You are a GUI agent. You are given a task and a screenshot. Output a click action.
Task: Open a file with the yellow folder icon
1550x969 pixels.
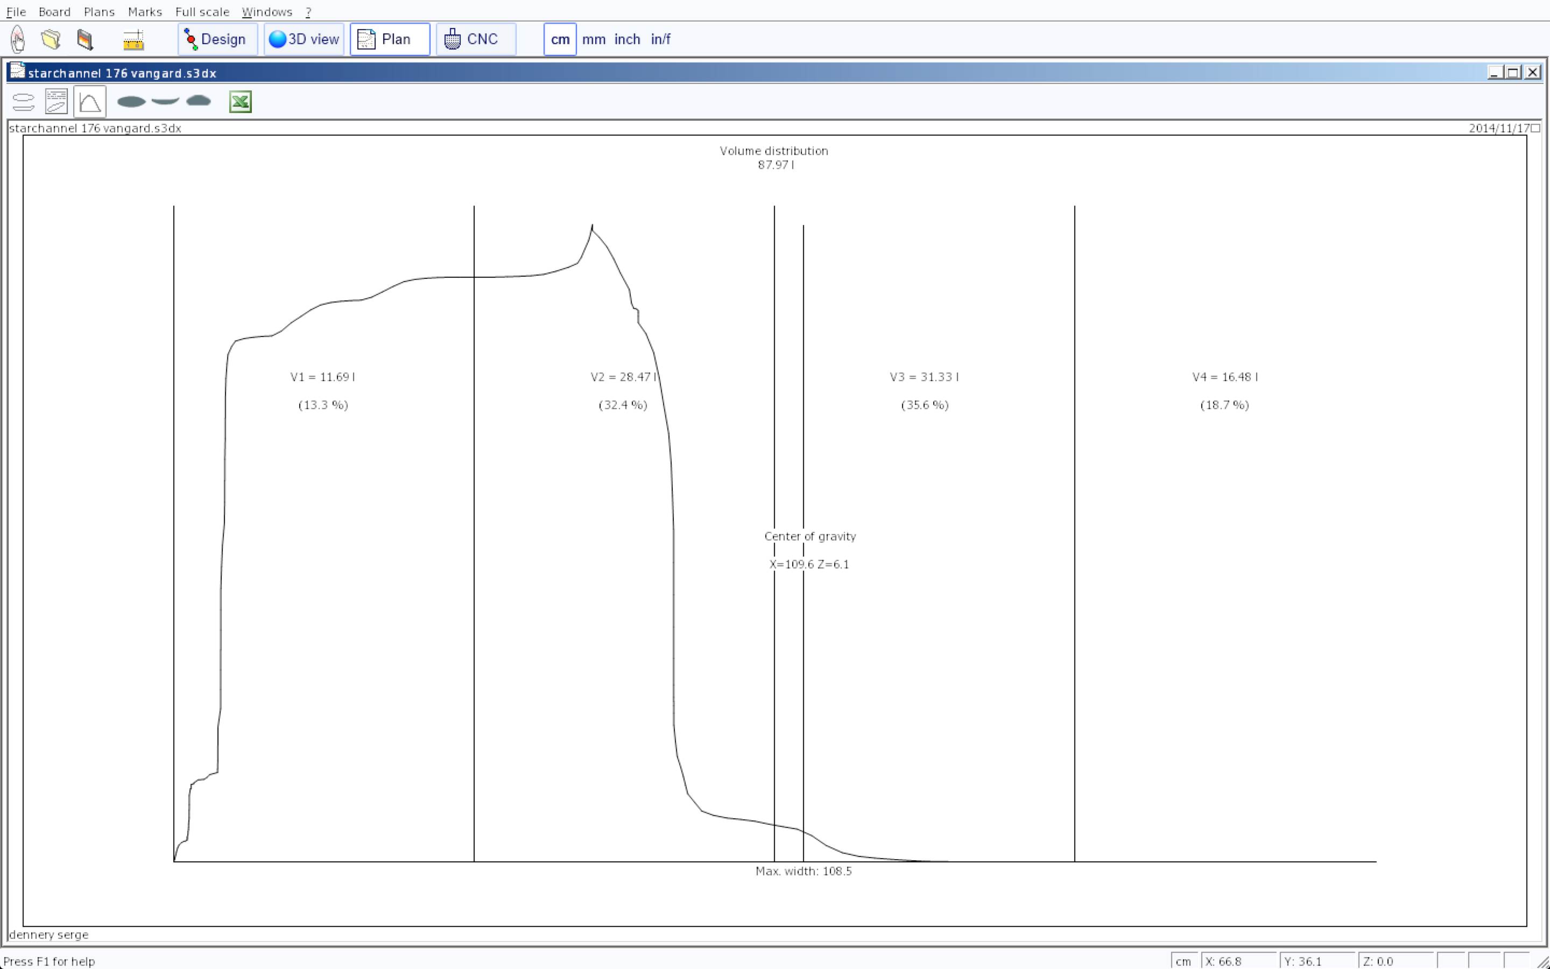51,39
